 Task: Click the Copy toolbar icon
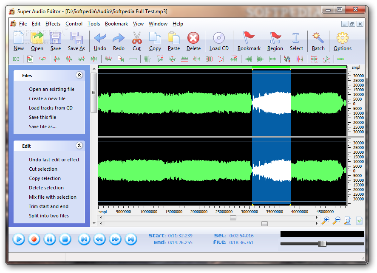[x=155, y=38]
